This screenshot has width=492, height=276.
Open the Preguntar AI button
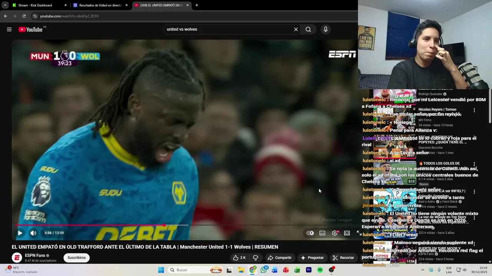pos(312,258)
